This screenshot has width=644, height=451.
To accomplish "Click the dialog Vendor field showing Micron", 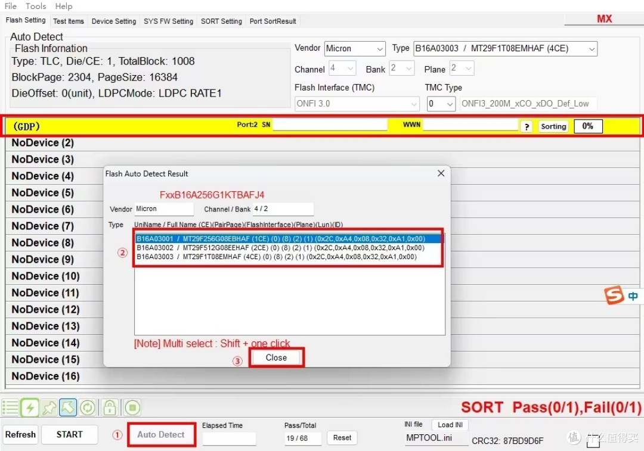I will (164, 209).
